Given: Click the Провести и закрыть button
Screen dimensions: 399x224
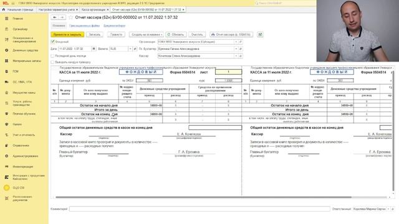Looking at the screenshot, I should pos(67,35).
